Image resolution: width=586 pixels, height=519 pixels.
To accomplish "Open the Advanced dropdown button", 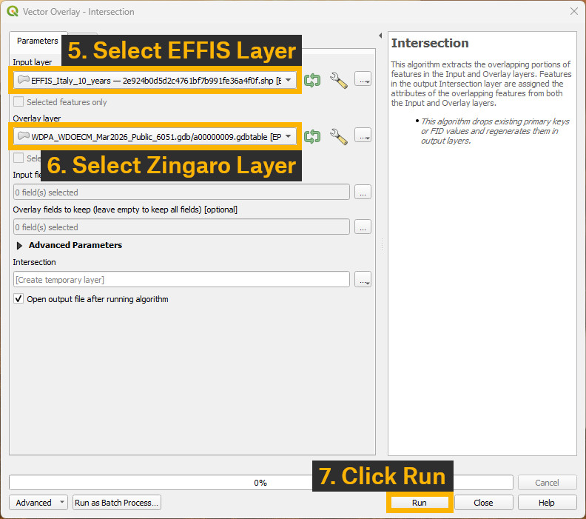I will (x=38, y=503).
